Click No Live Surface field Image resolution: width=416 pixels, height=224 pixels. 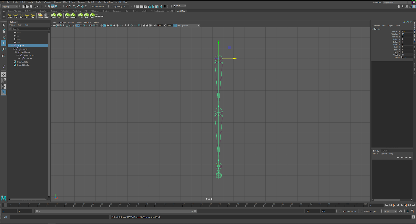99,6
